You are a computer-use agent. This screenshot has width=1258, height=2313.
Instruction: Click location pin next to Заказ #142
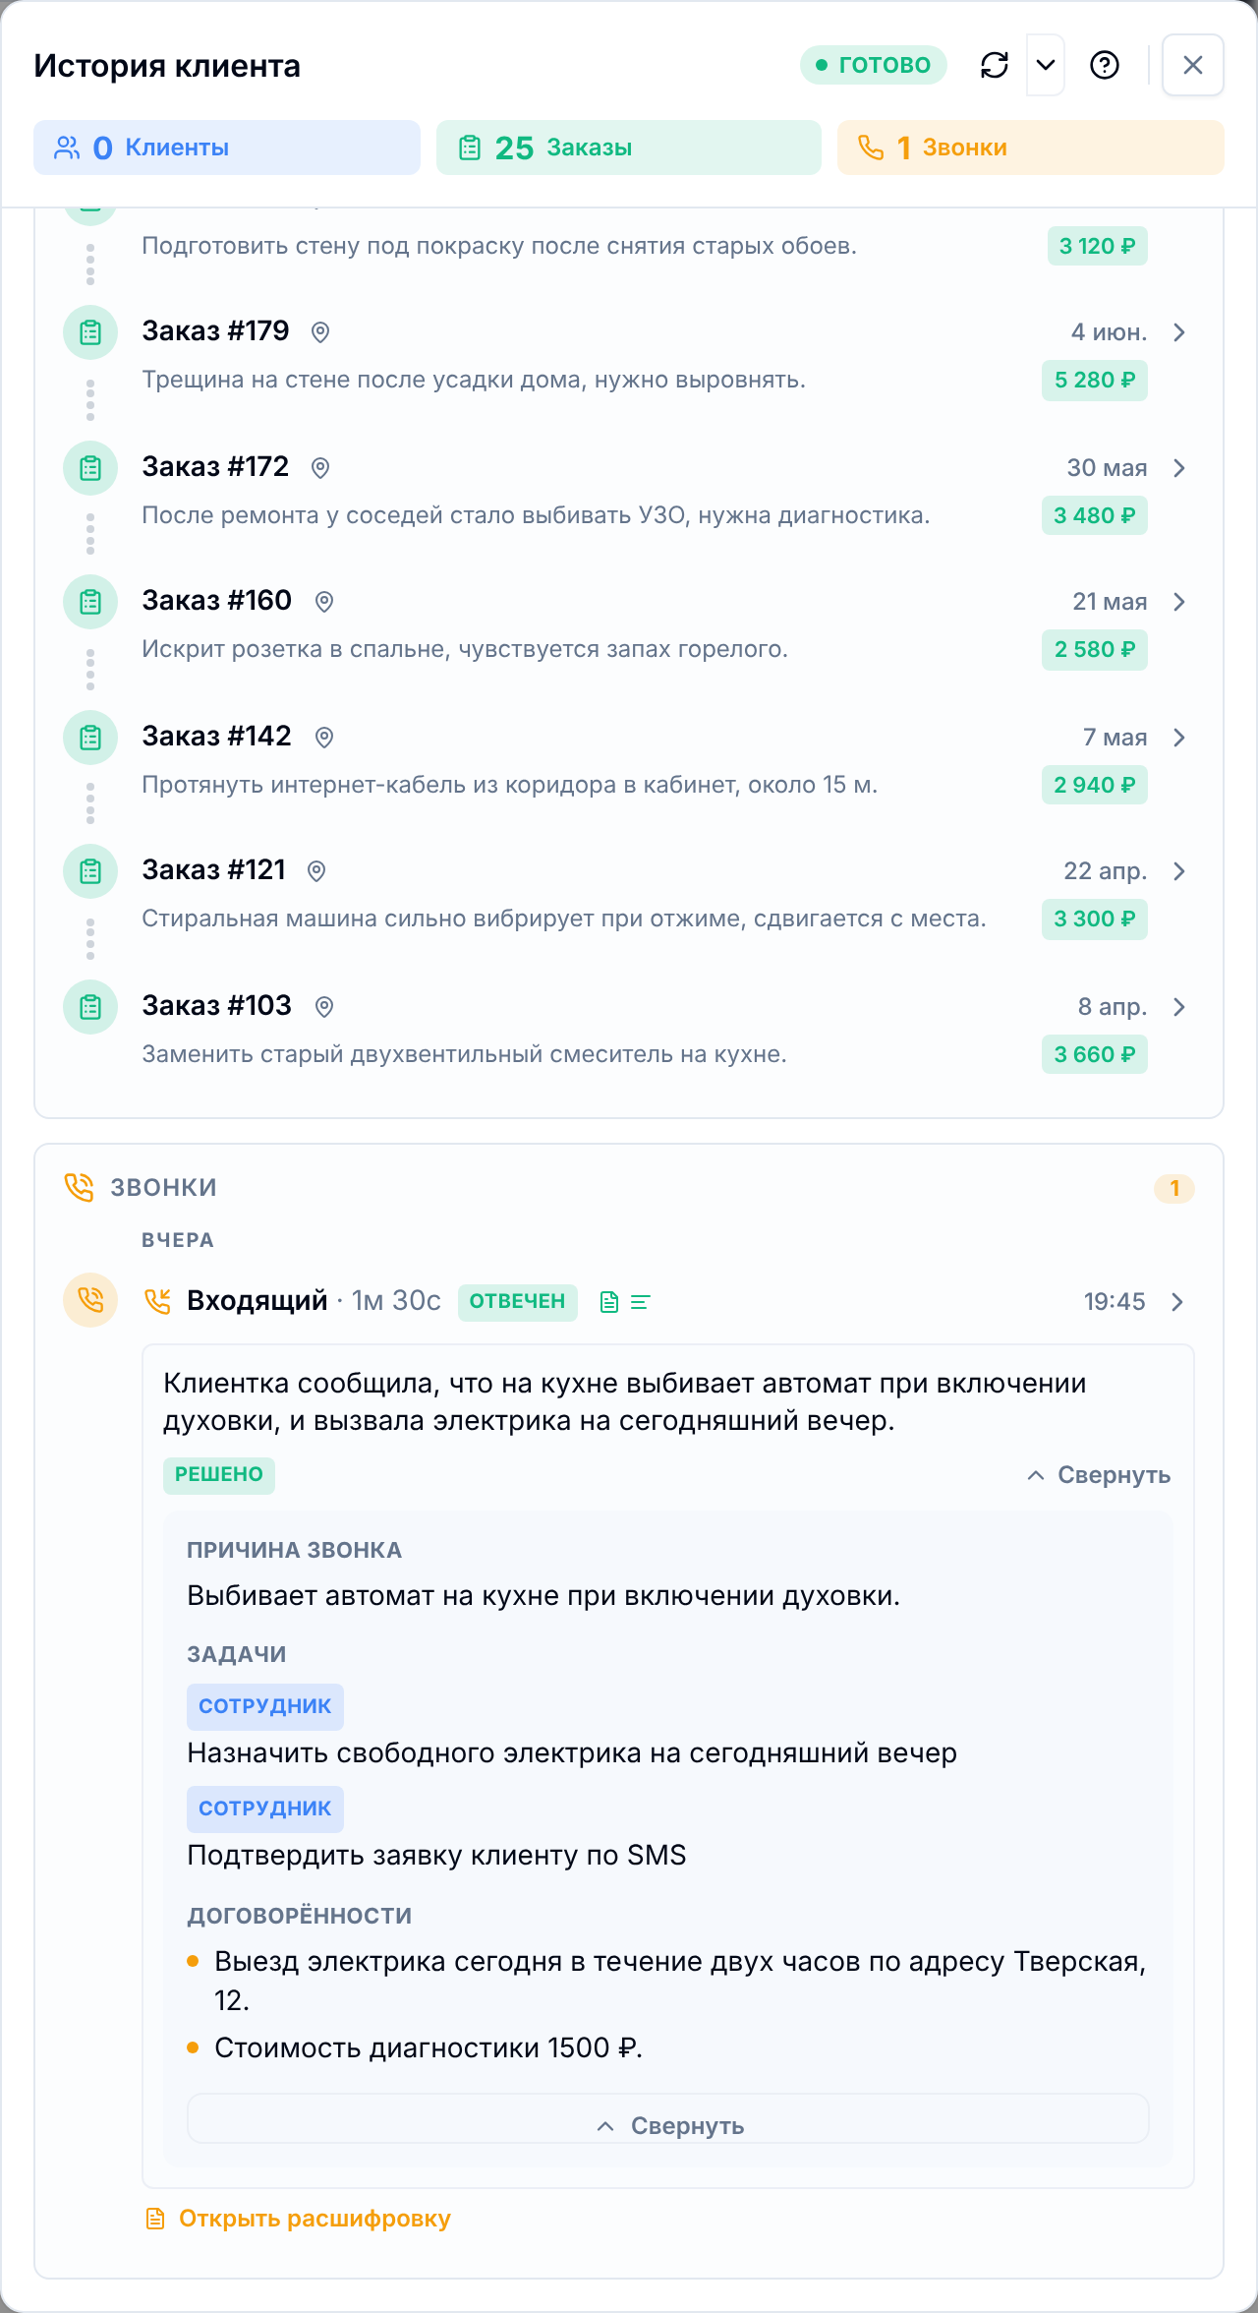click(x=324, y=738)
